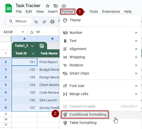
Task: Click the Format menu
Action: [67, 12]
